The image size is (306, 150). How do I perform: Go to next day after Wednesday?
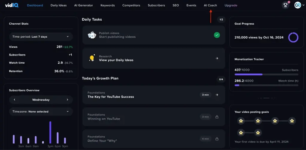click(x=68, y=100)
